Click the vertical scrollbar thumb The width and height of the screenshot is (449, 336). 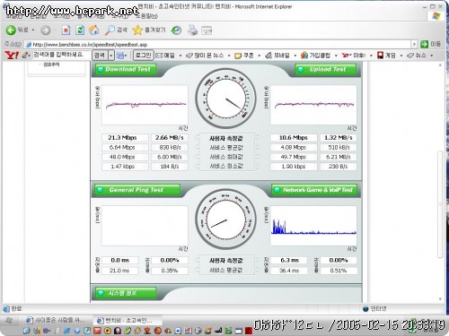pos(440,204)
